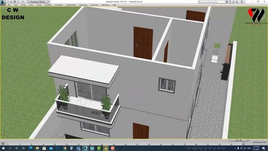Screen dimensions: 268x151
Task: Click the binoculars search icon
Action: pyautogui.click(x=227, y=2)
